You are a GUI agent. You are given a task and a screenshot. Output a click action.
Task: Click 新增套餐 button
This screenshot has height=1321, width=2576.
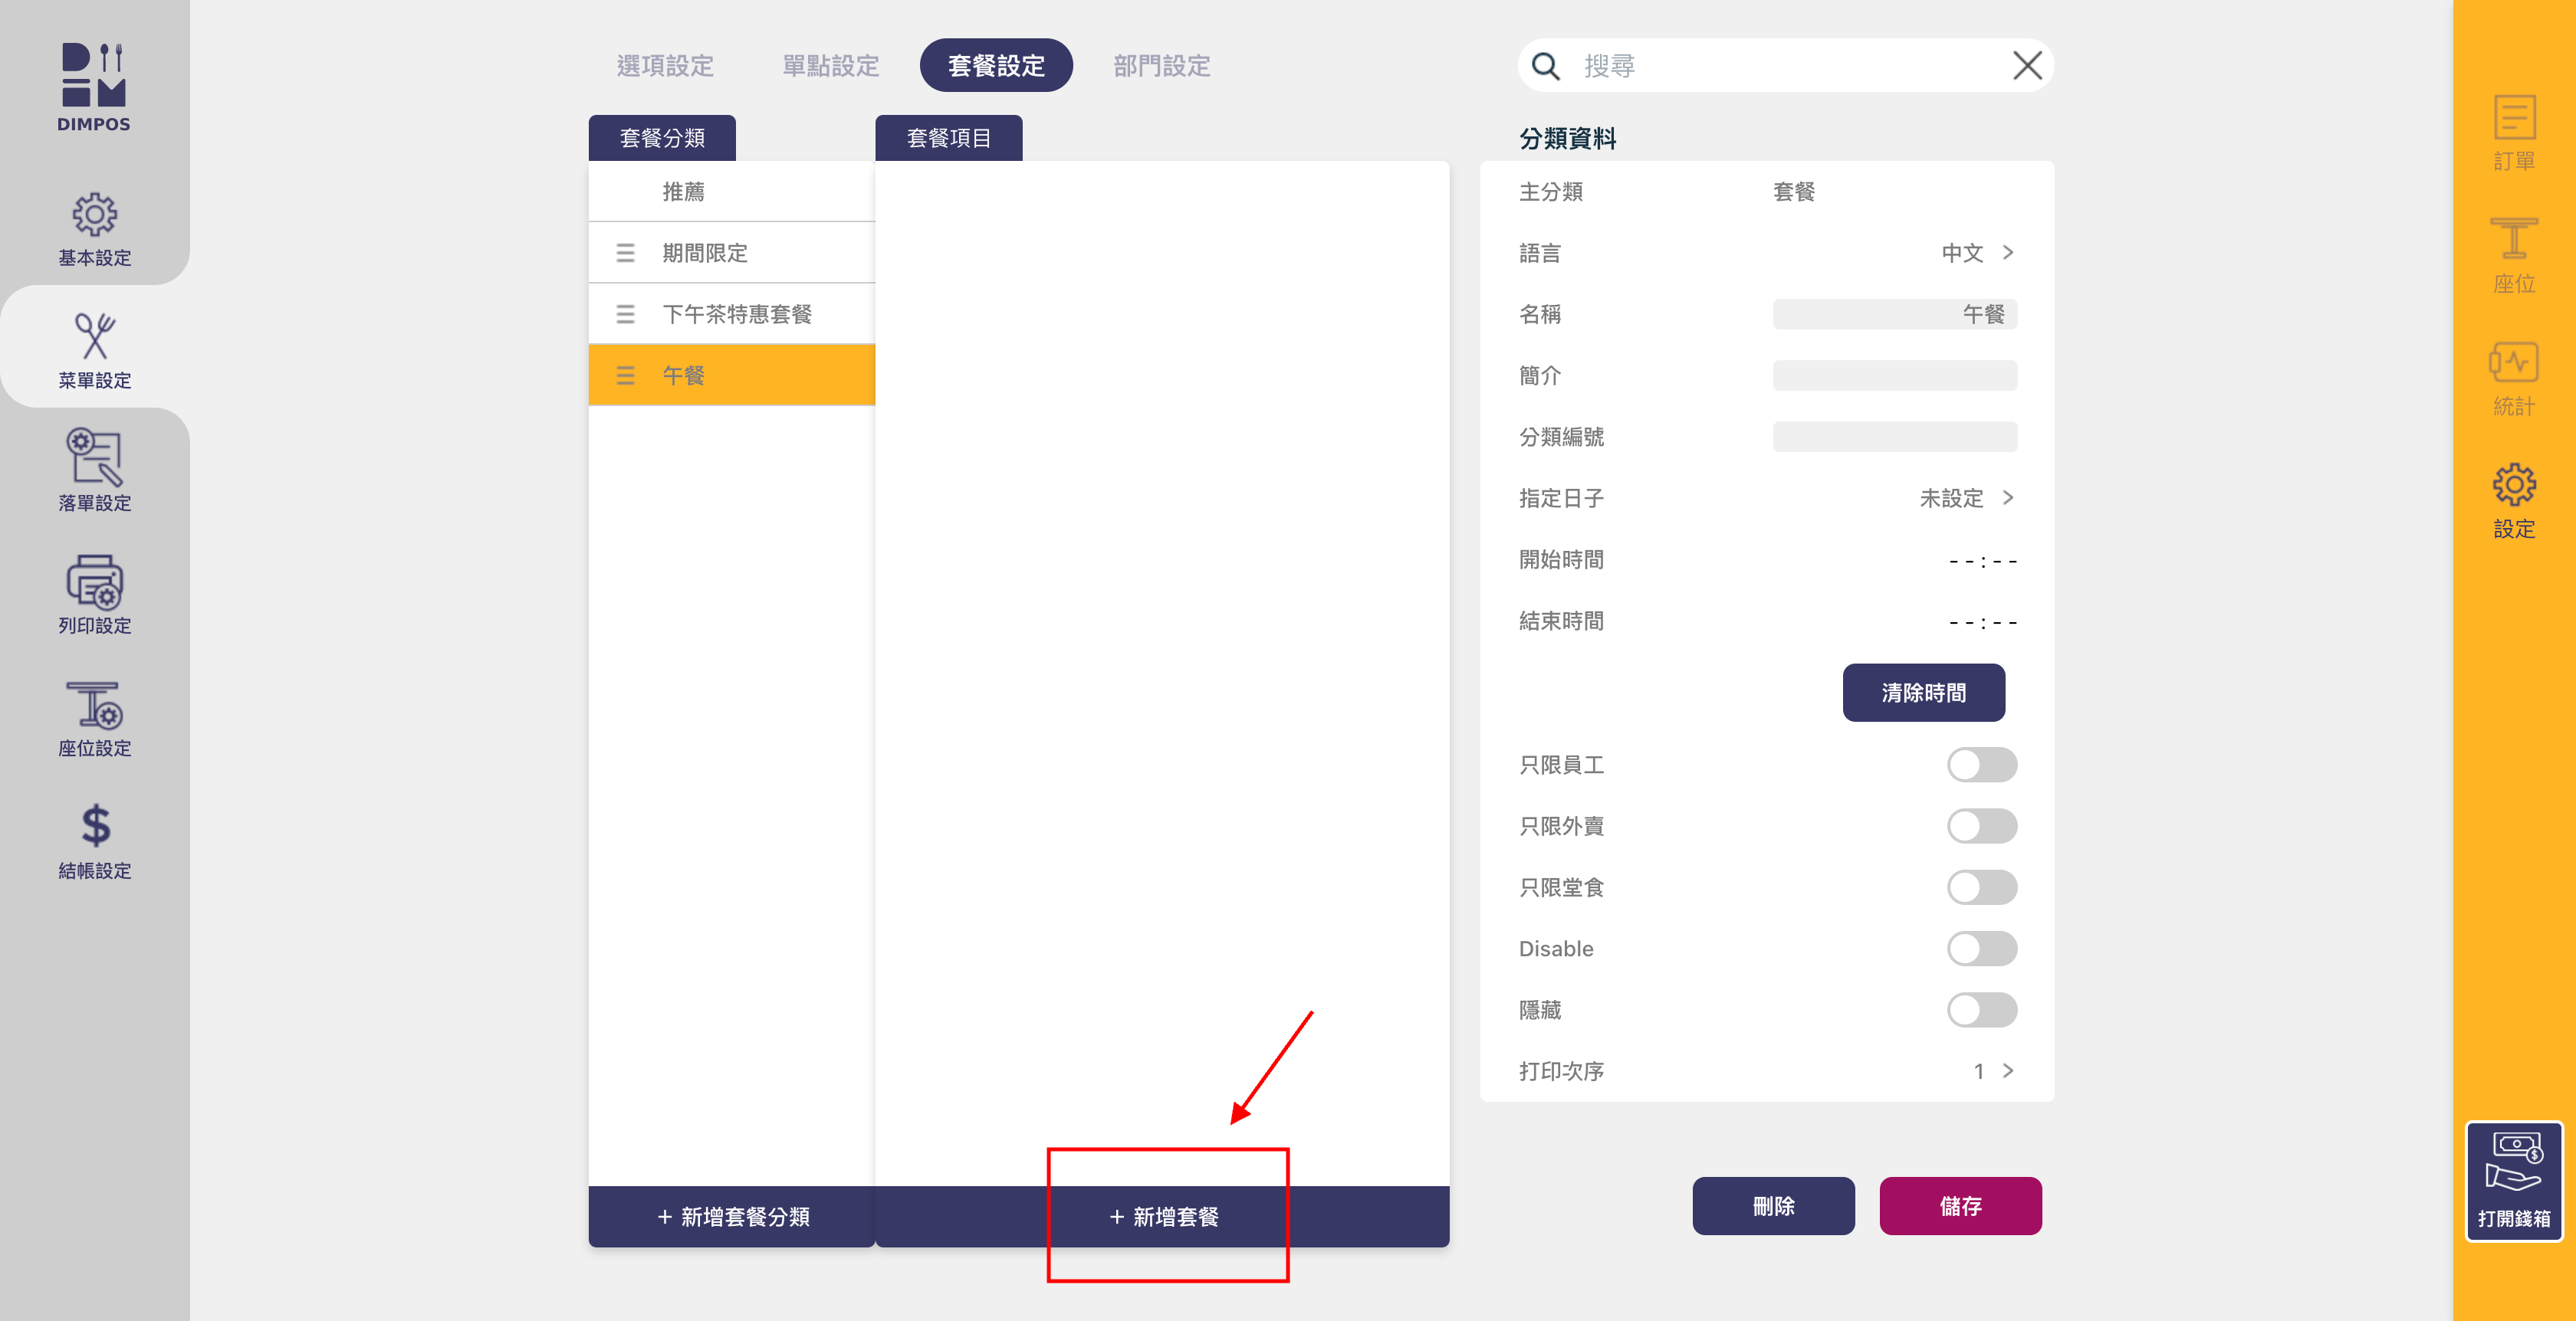click(1163, 1216)
